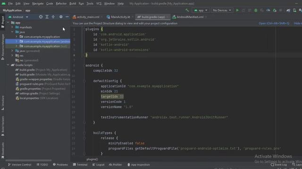Click the Android Studio logo icon
The image size is (302, 169).
[3, 3]
